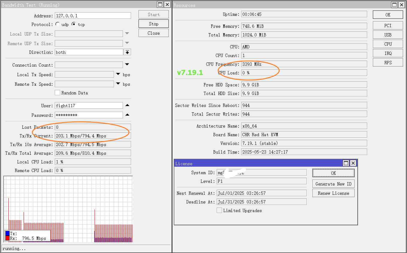Screen dimensions: 407x253
Task: Click the Free HDD Space value
Action: pyautogui.click(x=304, y=85)
